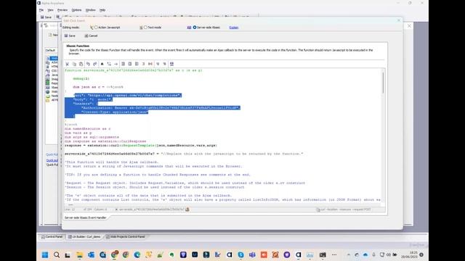Open the Window menu
This screenshot has height=261, width=465.
90,10
